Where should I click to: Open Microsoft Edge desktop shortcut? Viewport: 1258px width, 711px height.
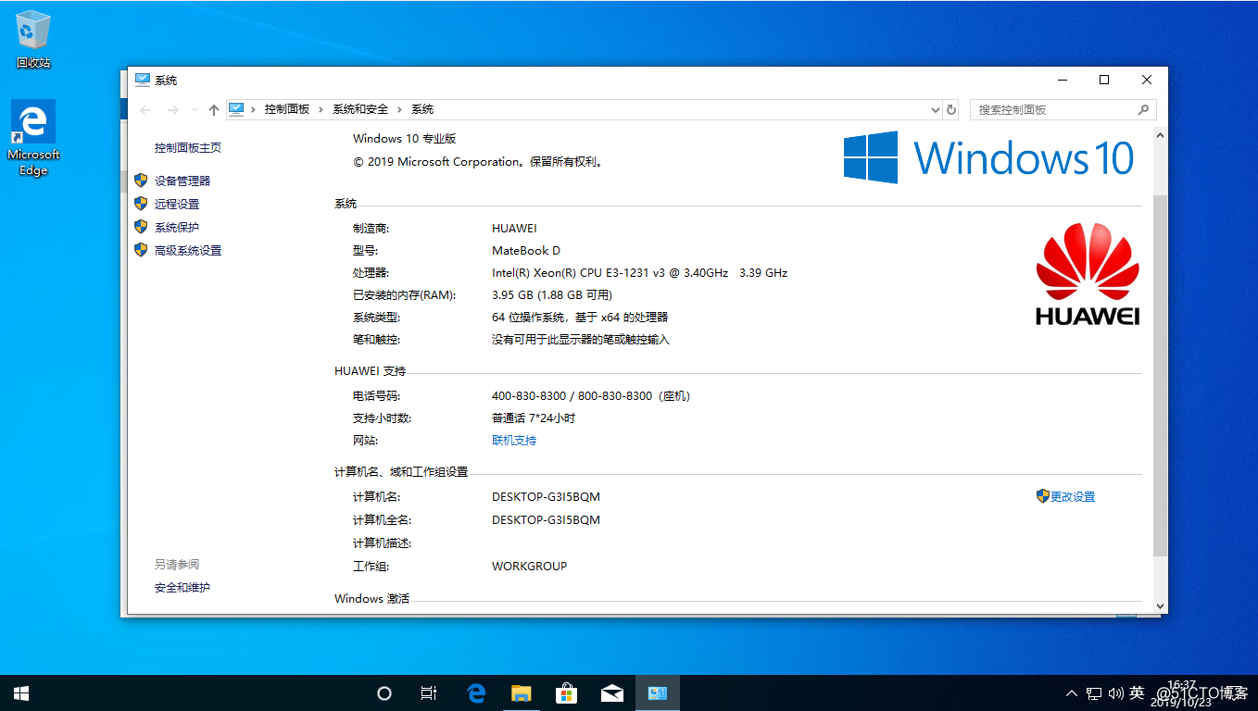click(x=33, y=137)
